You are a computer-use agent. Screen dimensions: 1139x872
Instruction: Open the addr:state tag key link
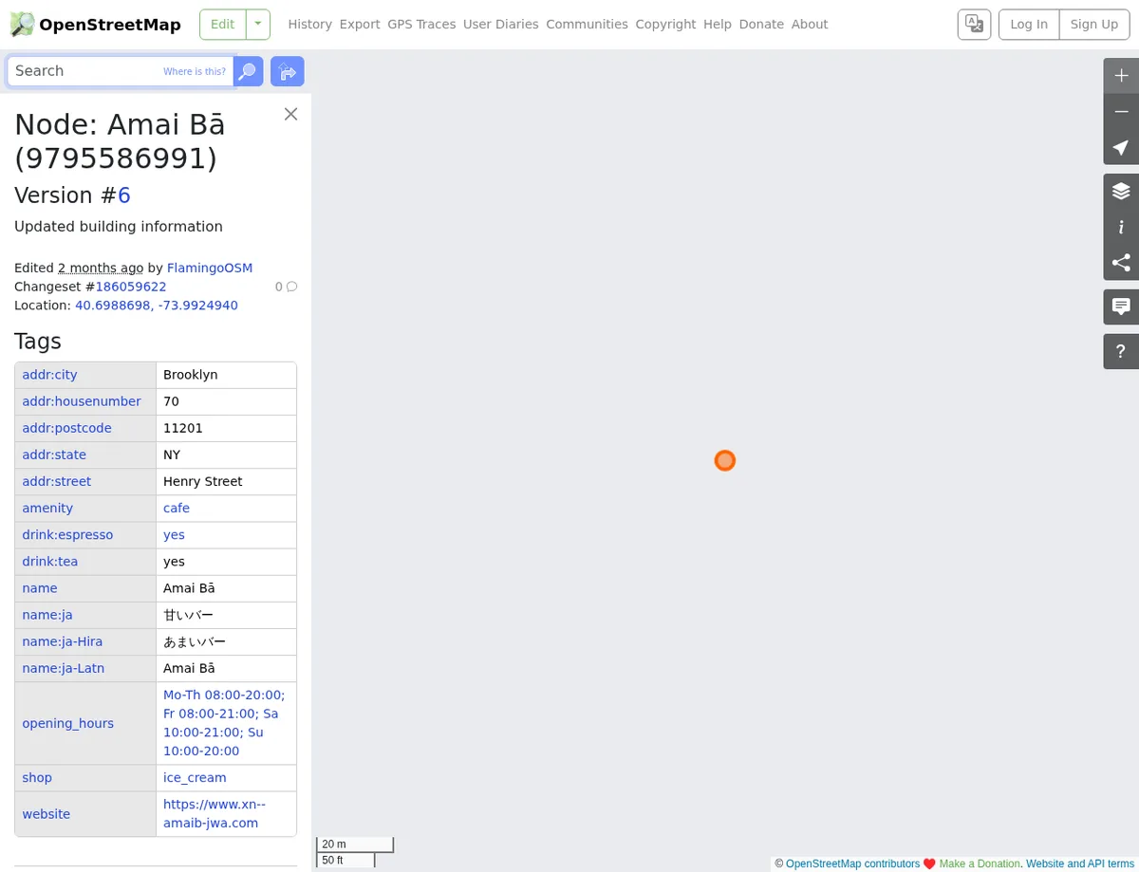pos(54,455)
